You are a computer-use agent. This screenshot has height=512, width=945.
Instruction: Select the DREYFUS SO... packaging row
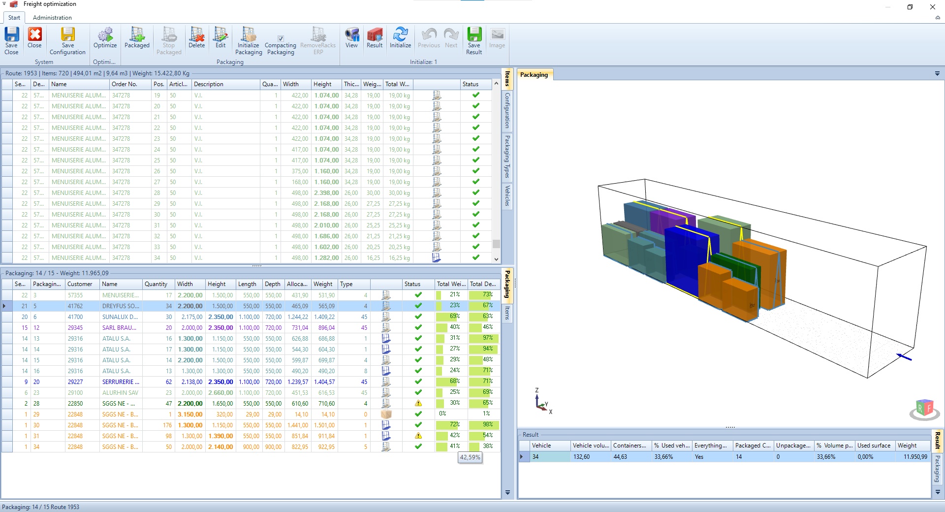pyautogui.click(x=251, y=306)
